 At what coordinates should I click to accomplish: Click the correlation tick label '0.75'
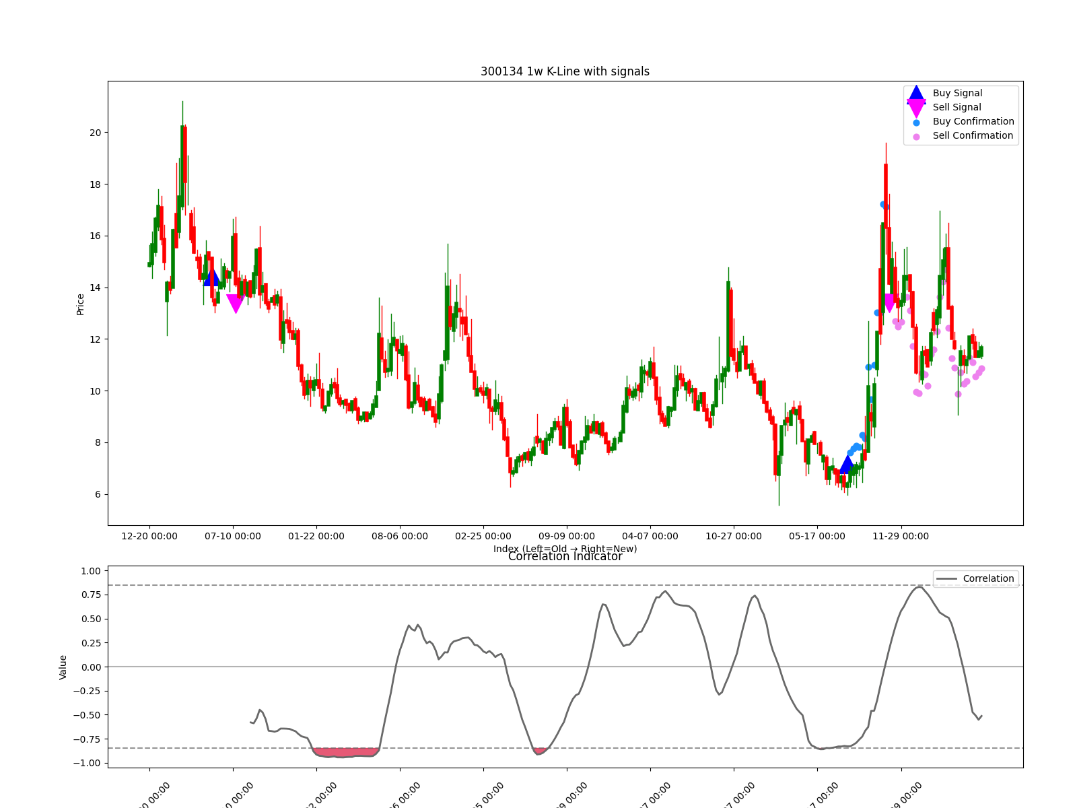[x=91, y=595]
